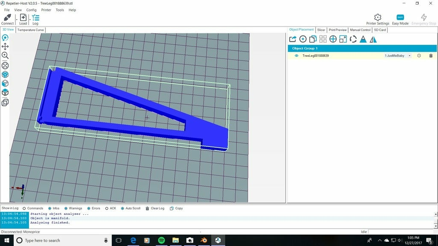Open the Center Object icon
438x246 pixels.
point(333,39)
